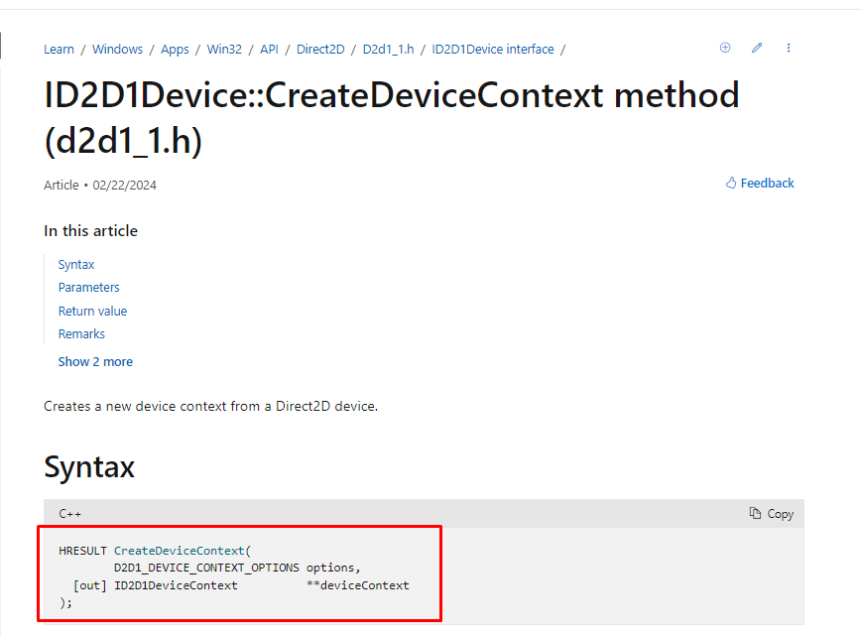The image size is (861, 636).
Task: Click the Copy button text
Action: pyautogui.click(x=781, y=514)
